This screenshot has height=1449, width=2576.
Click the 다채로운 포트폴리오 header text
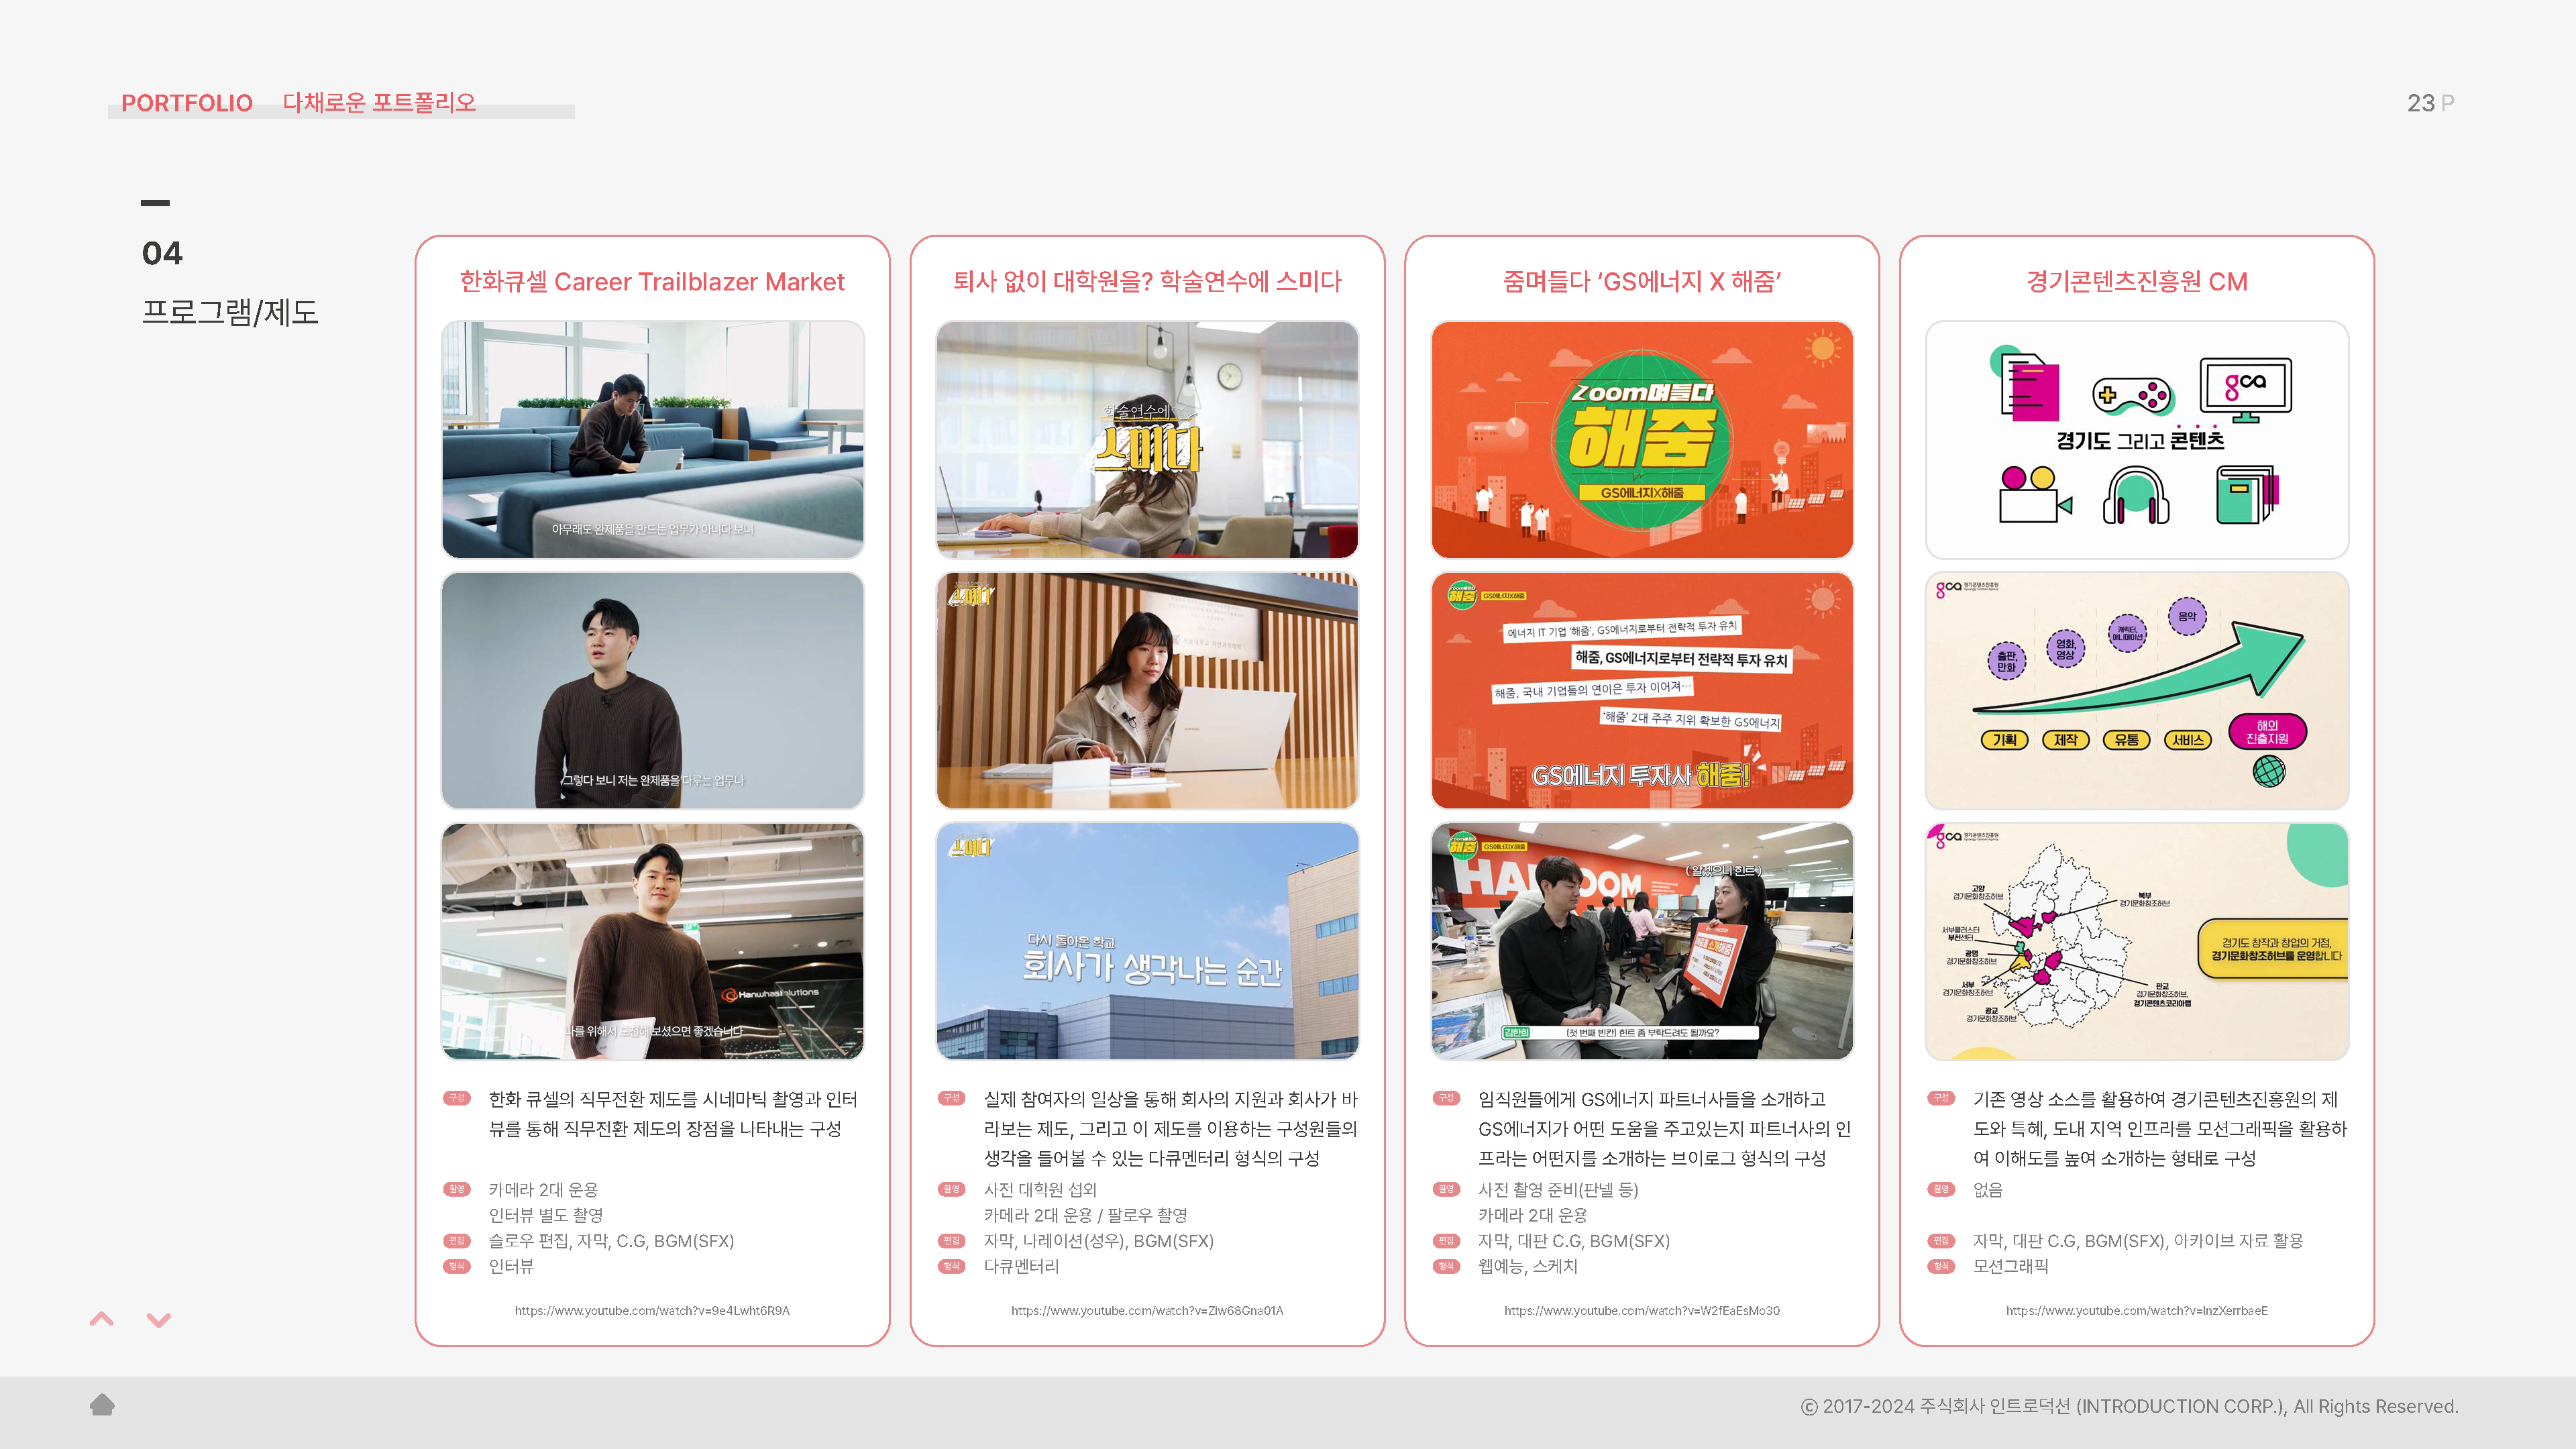point(379,103)
